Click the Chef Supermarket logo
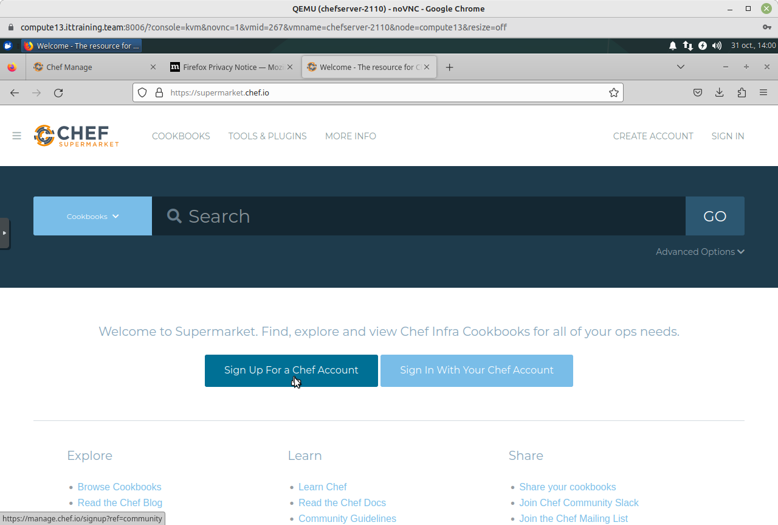 coord(76,136)
